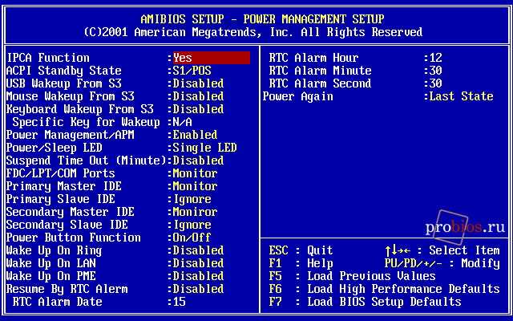The height and width of the screenshot is (321, 513).
Task: Select Mouse Wakeup From S3 Disabled value
Action: 198,96
